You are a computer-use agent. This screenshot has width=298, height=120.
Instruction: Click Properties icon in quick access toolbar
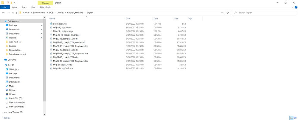pos(8,3)
